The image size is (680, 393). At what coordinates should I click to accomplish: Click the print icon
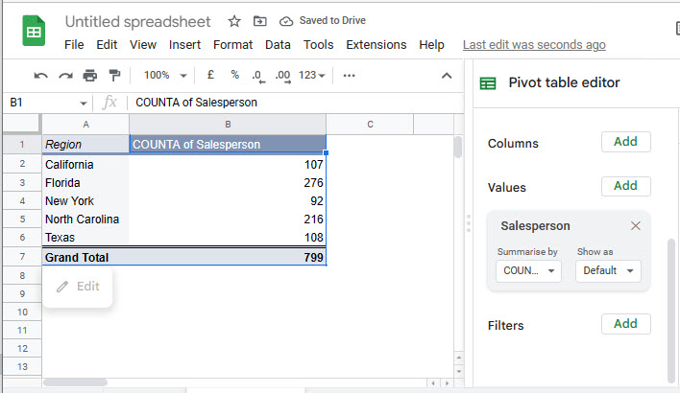tap(90, 76)
